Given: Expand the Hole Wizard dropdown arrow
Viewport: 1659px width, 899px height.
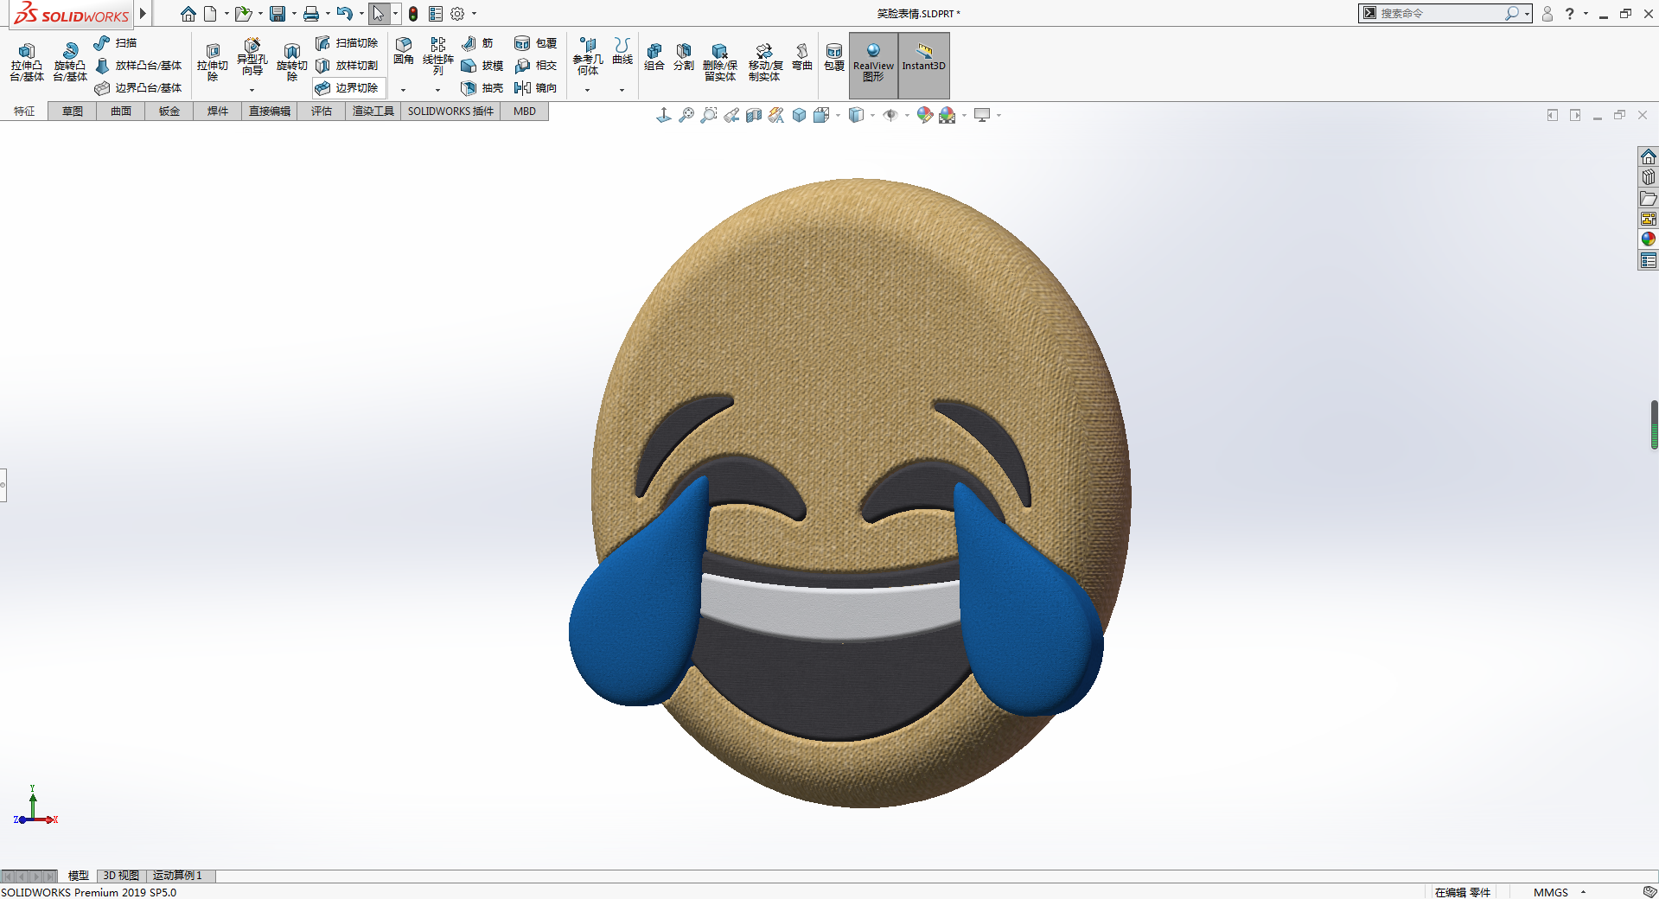Looking at the screenshot, I should pos(252,90).
